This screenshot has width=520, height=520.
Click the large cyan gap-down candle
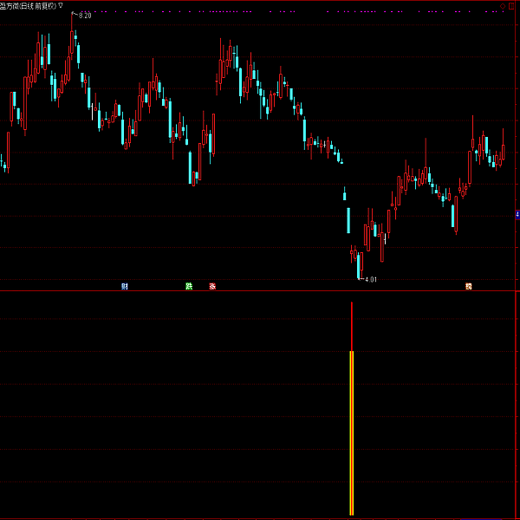click(x=348, y=219)
